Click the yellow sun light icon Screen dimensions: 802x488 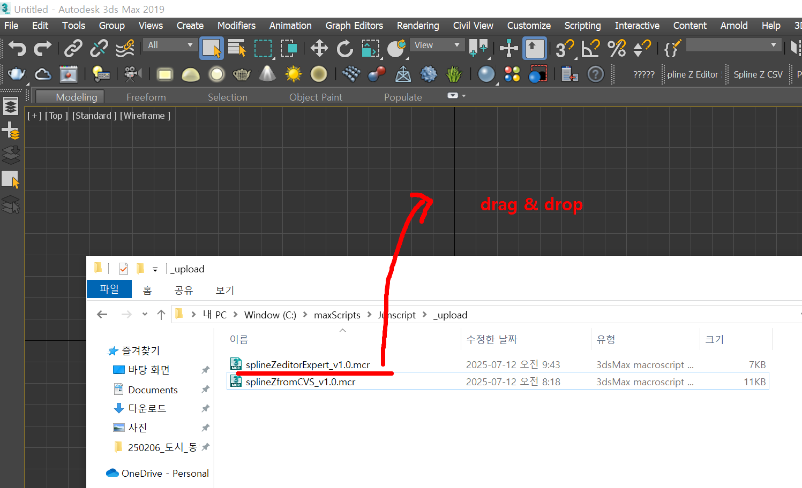tap(293, 74)
